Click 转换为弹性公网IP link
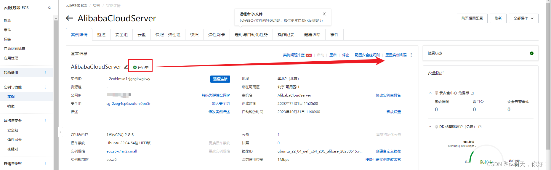 click(216, 95)
